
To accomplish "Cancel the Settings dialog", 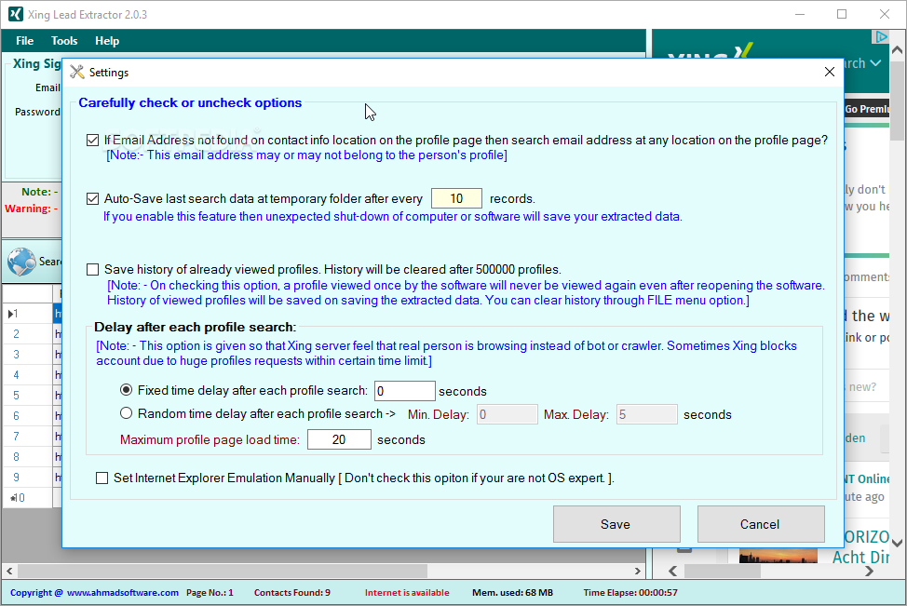I will (x=761, y=524).
